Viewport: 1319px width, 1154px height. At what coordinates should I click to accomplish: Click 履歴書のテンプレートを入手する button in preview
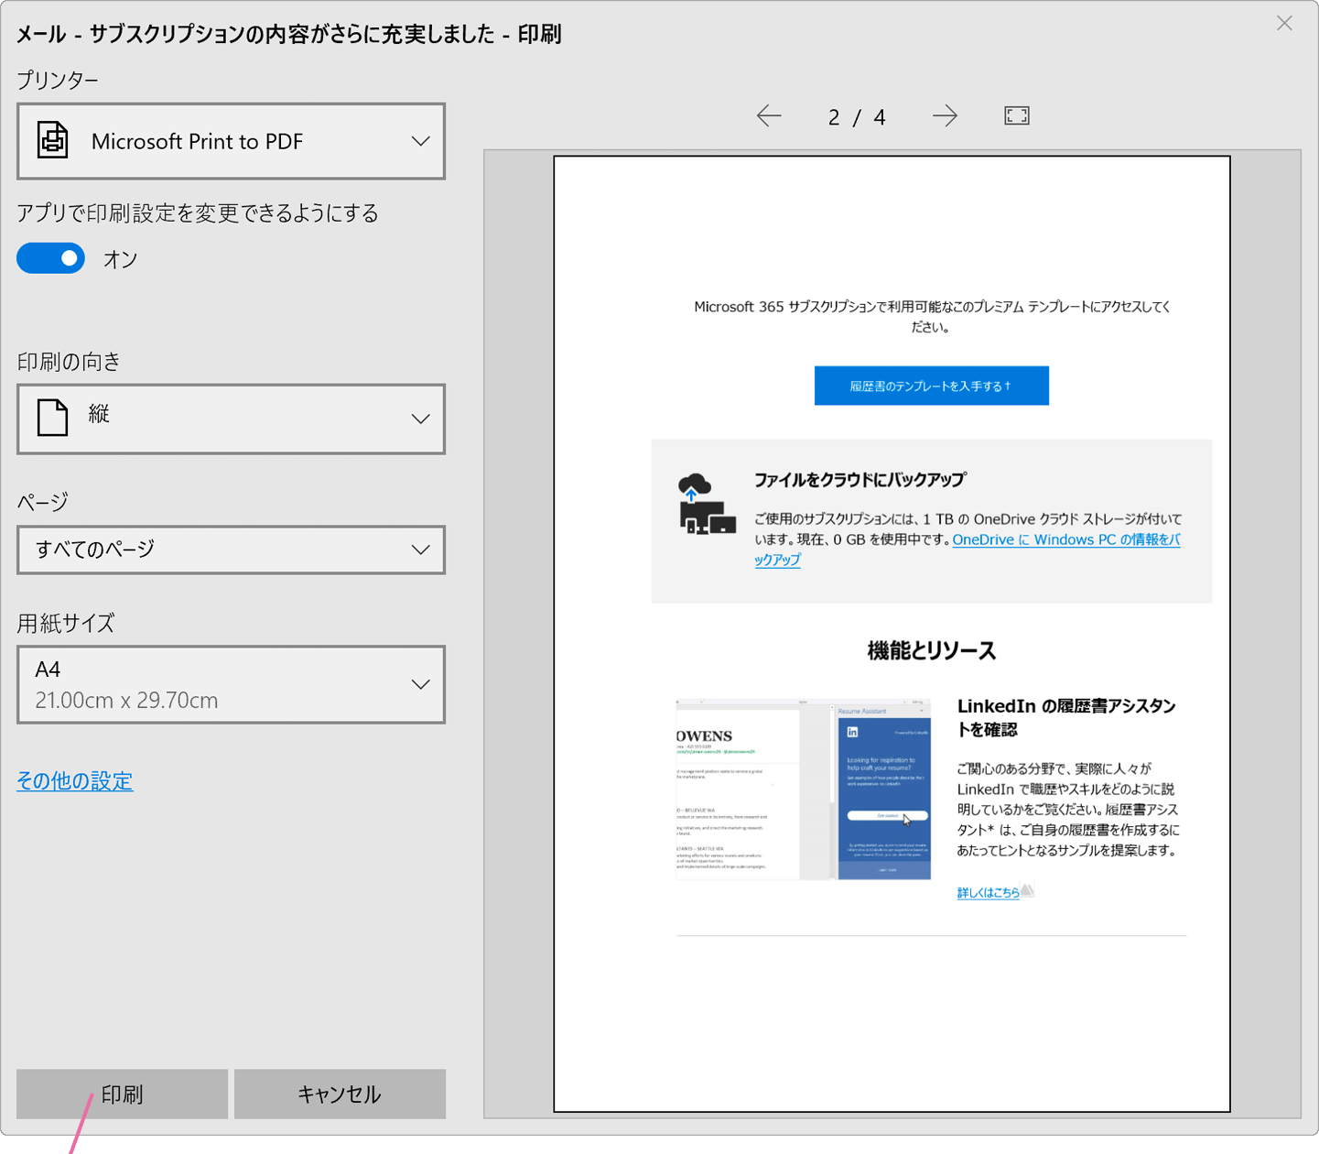(x=931, y=386)
